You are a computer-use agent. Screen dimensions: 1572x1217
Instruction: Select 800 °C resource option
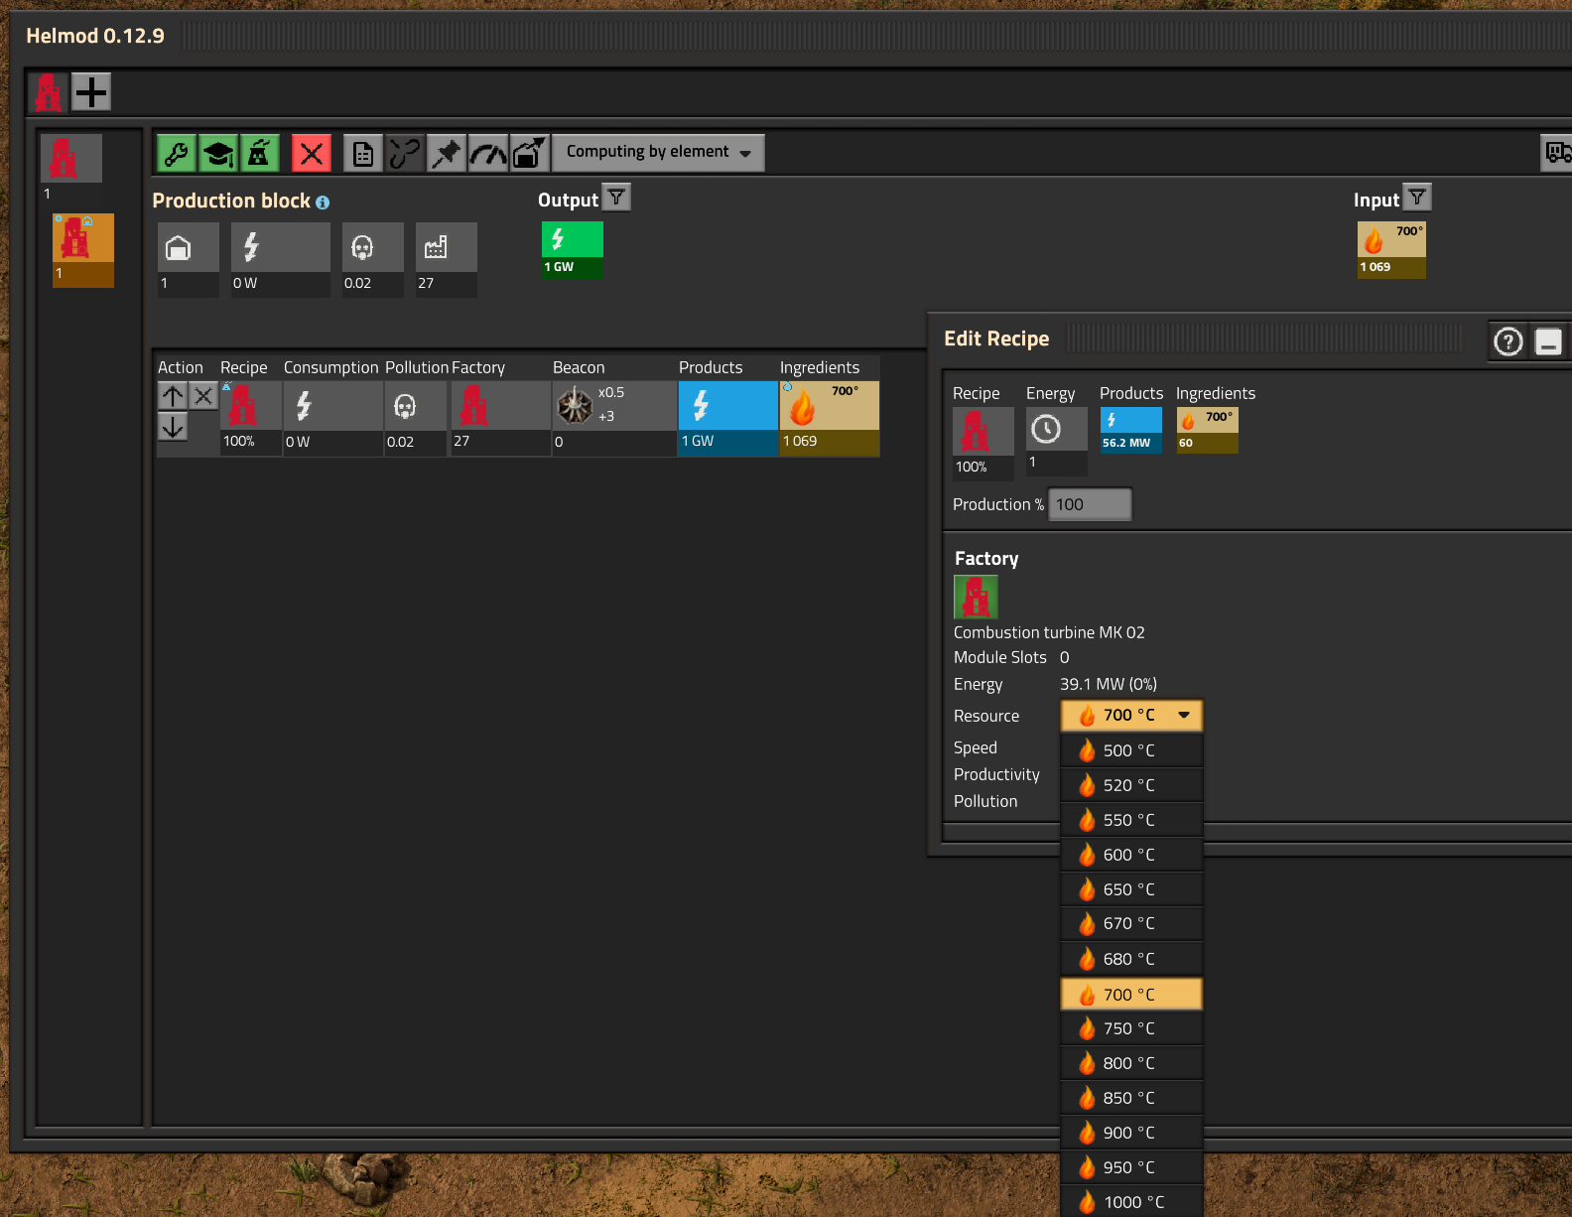1131,1063
